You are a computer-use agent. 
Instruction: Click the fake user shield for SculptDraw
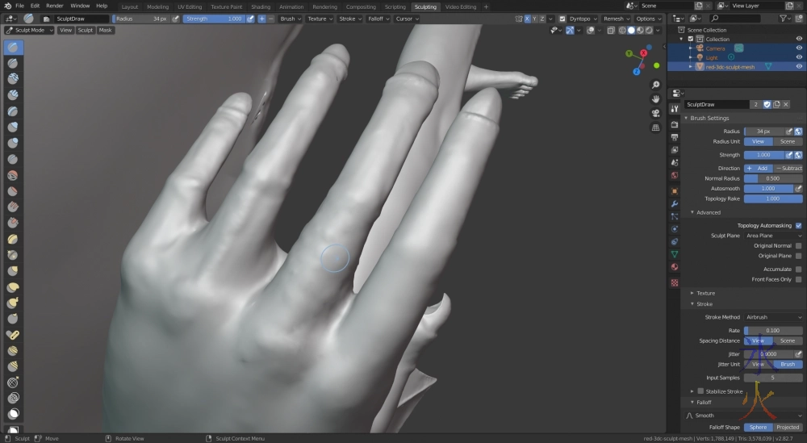(x=767, y=104)
